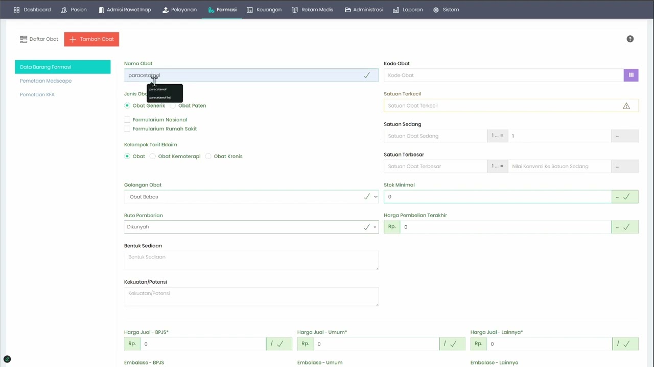The width and height of the screenshot is (654, 367).
Task: Check the Formularium Rumah Sakit checkbox
Action: (127, 129)
